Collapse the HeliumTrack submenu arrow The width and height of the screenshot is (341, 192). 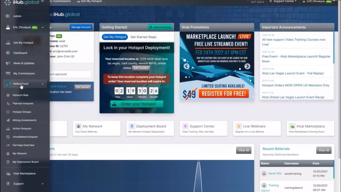coord(43,84)
